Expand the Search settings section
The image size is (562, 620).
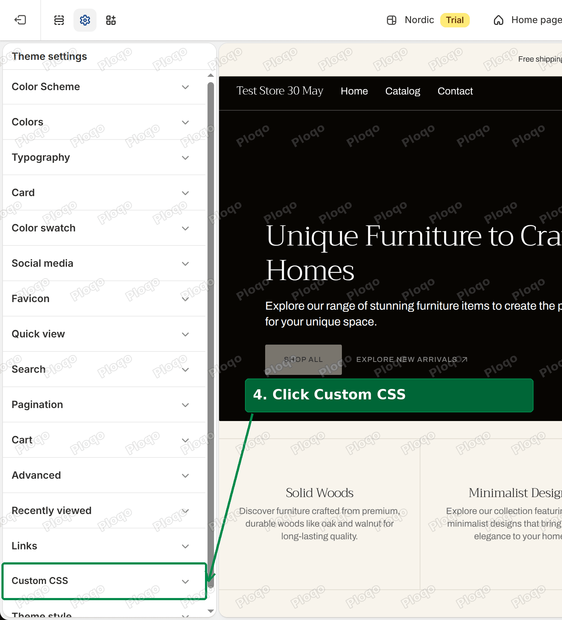click(x=104, y=369)
